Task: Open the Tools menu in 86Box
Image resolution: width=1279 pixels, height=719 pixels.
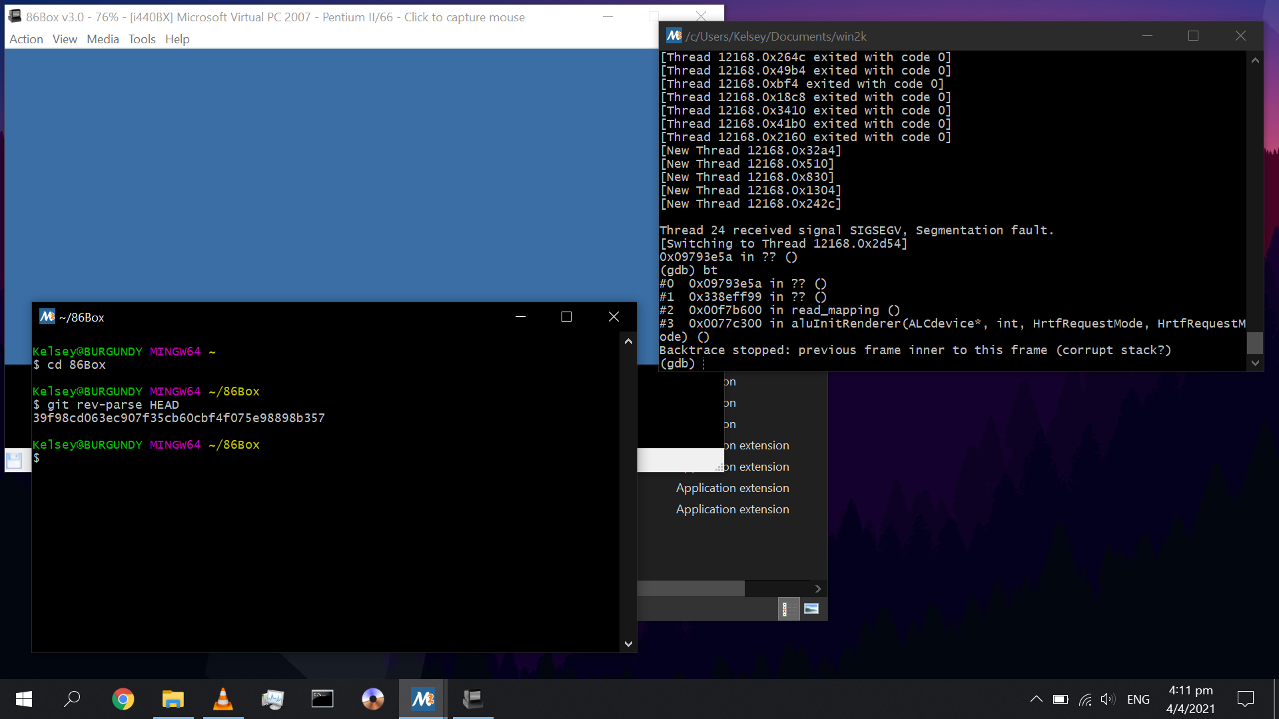Action: [142, 39]
